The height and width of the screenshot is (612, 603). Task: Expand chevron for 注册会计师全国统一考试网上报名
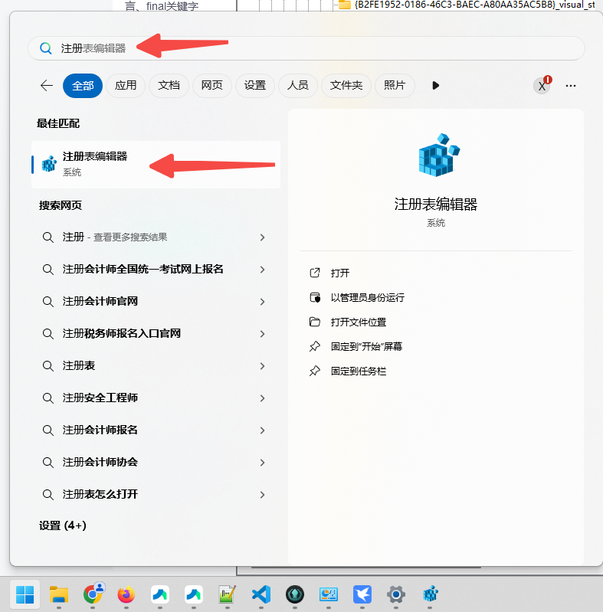(263, 270)
